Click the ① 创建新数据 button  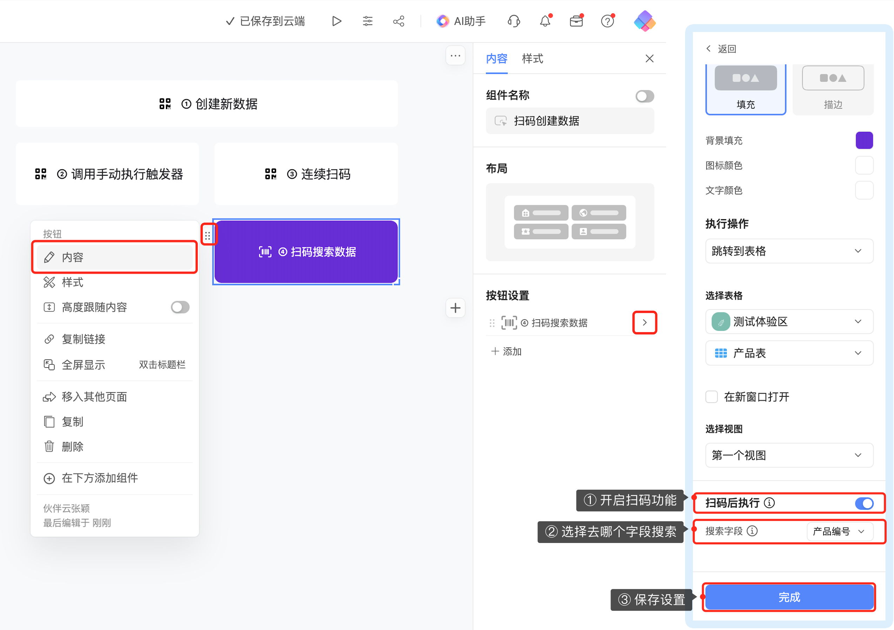tap(207, 103)
